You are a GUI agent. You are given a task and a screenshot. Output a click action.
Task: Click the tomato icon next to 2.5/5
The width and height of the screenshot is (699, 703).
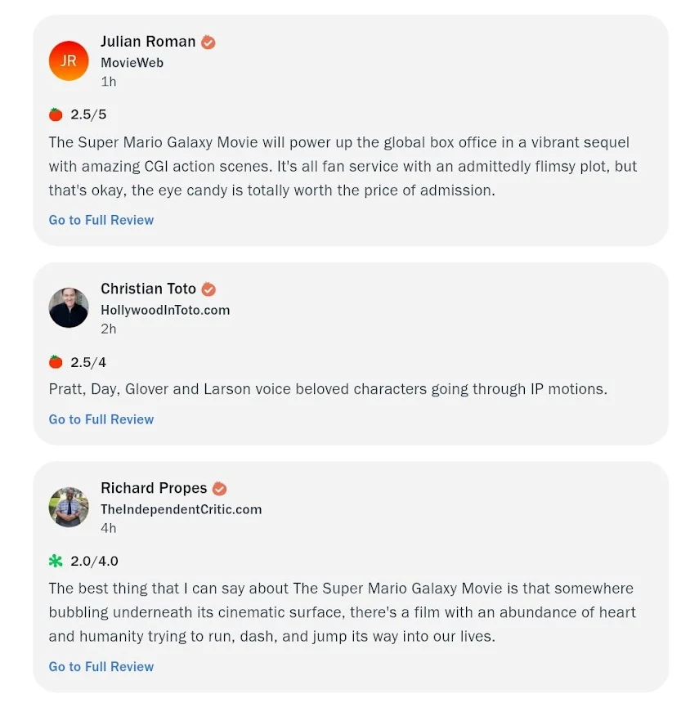tap(56, 114)
